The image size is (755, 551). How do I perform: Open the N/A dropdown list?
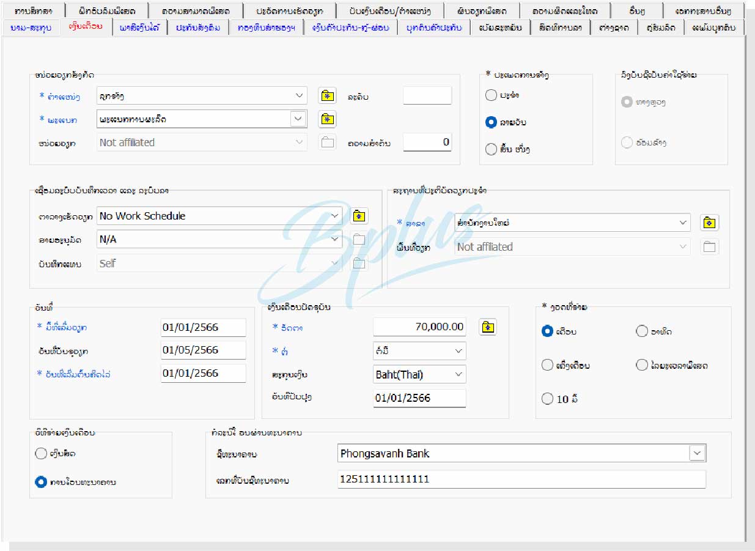click(x=334, y=240)
